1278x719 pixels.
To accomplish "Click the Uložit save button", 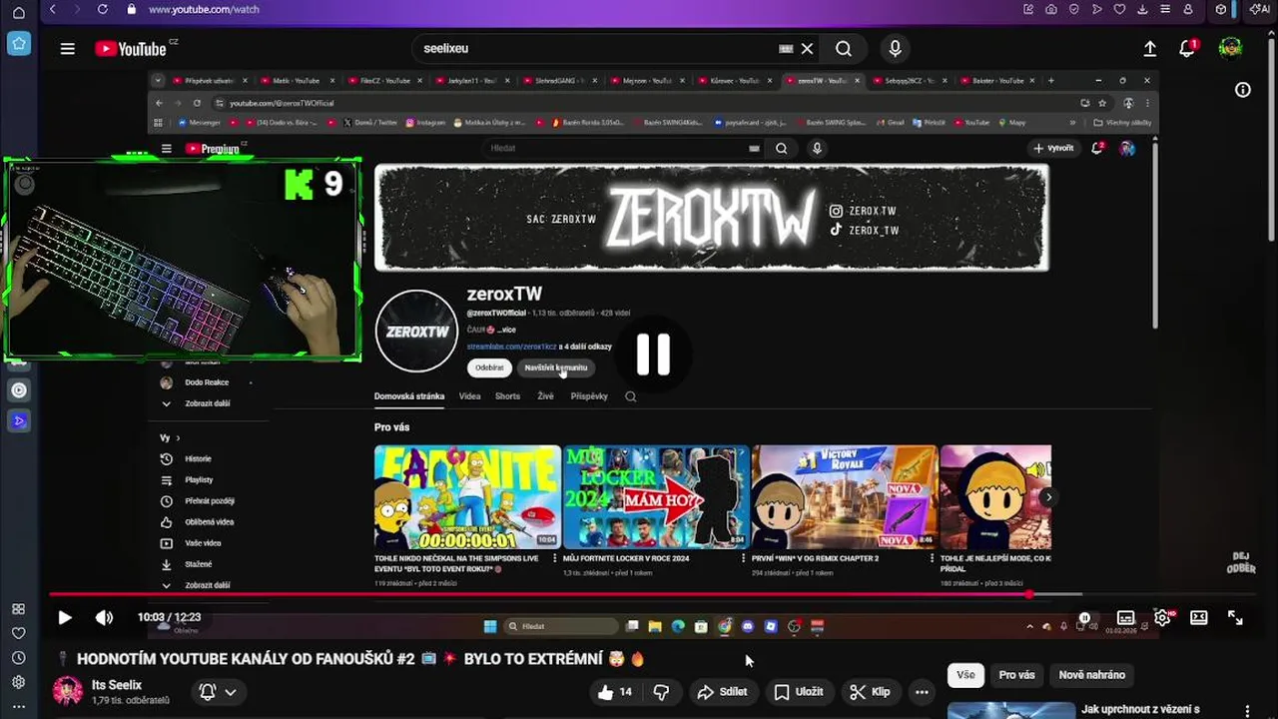I will pyautogui.click(x=799, y=692).
